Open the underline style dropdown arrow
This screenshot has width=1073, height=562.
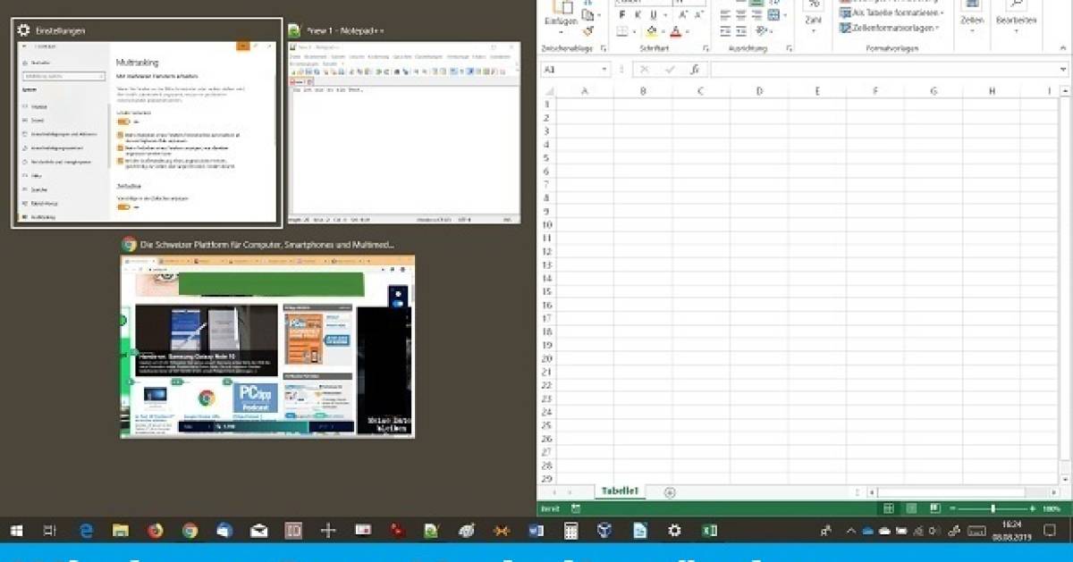tap(665, 15)
